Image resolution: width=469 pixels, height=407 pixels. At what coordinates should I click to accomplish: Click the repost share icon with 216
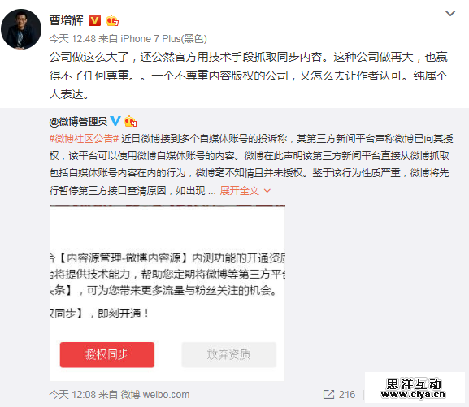[339, 395]
